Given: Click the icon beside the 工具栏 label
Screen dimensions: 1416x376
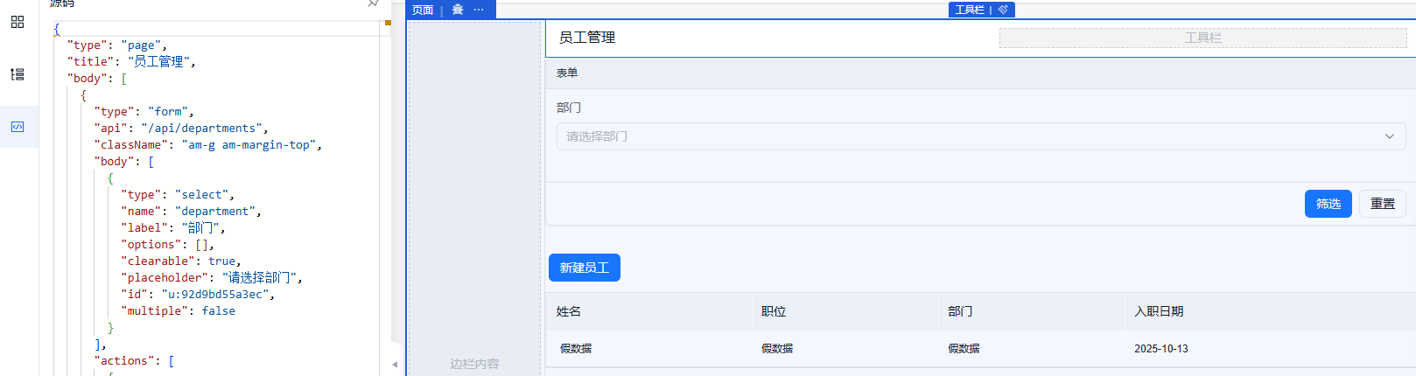Looking at the screenshot, I should 1003,10.
